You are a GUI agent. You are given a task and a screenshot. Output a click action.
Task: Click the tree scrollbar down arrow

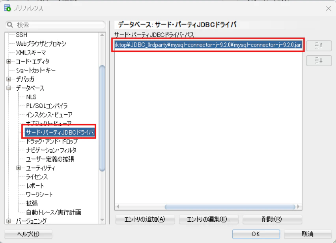[x=102, y=220]
